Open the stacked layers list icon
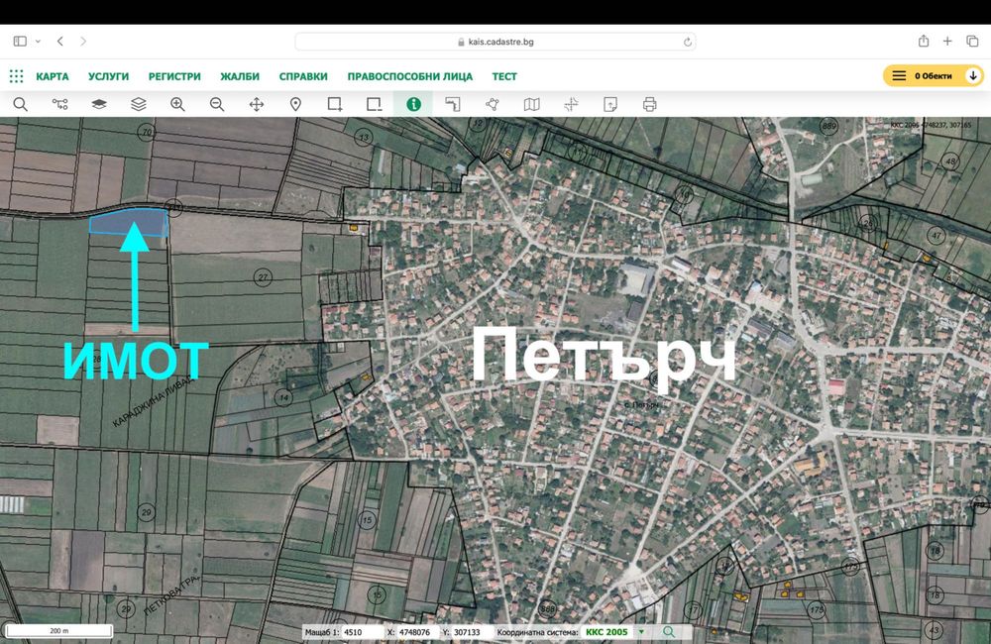991x644 pixels. point(139,104)
